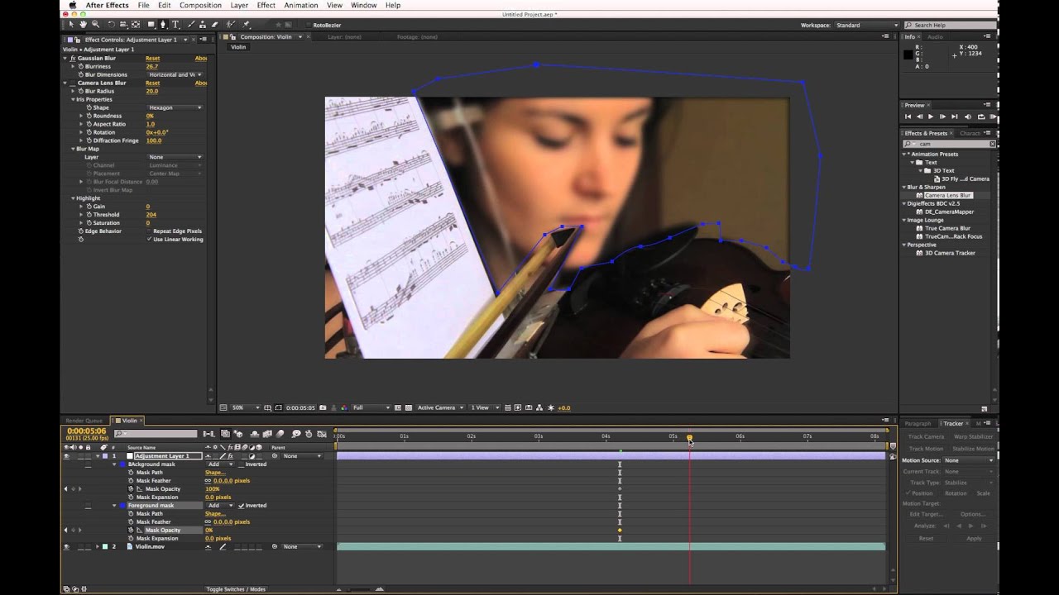Tick Inverted checkbox for Background mask
The height and width of the screenshot is (595, 1059).
point(241,464)
